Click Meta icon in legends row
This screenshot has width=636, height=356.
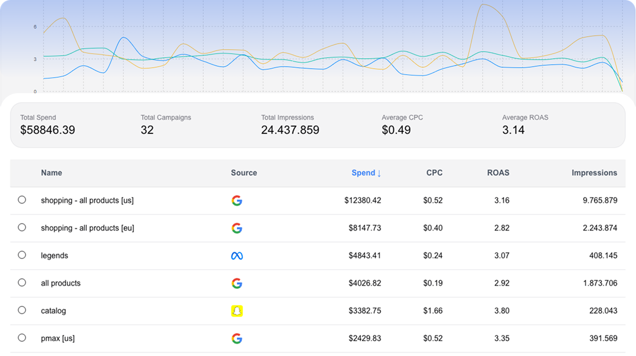coord(237,255)
